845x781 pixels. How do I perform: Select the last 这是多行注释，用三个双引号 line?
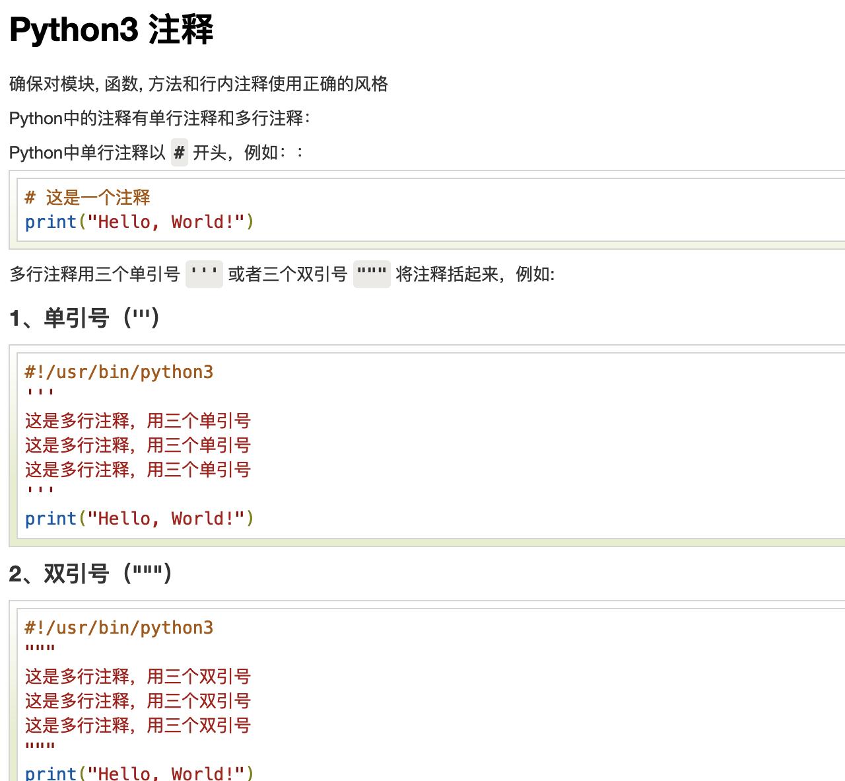[137, 725]
